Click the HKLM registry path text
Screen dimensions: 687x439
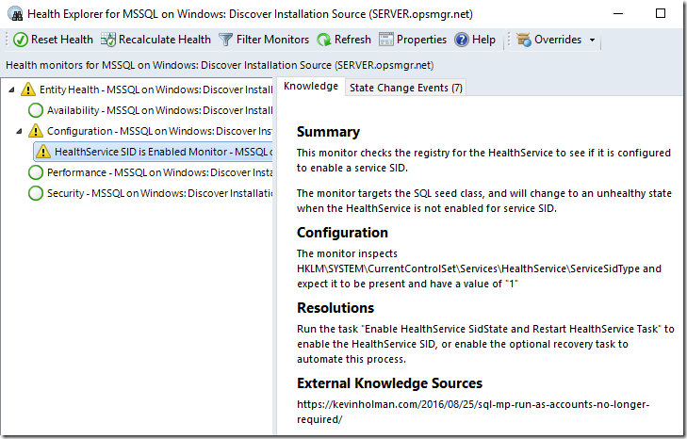pyautogui.click(x=468, y=268)
